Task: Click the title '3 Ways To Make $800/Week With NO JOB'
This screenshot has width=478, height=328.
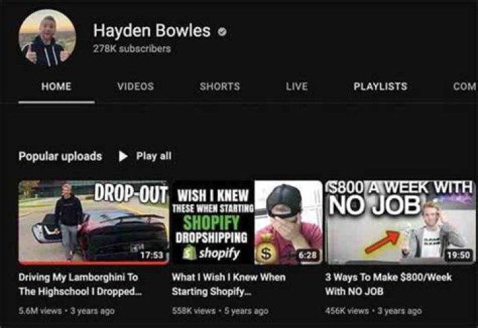Action: pyautogui.click(x=388, y=284)
